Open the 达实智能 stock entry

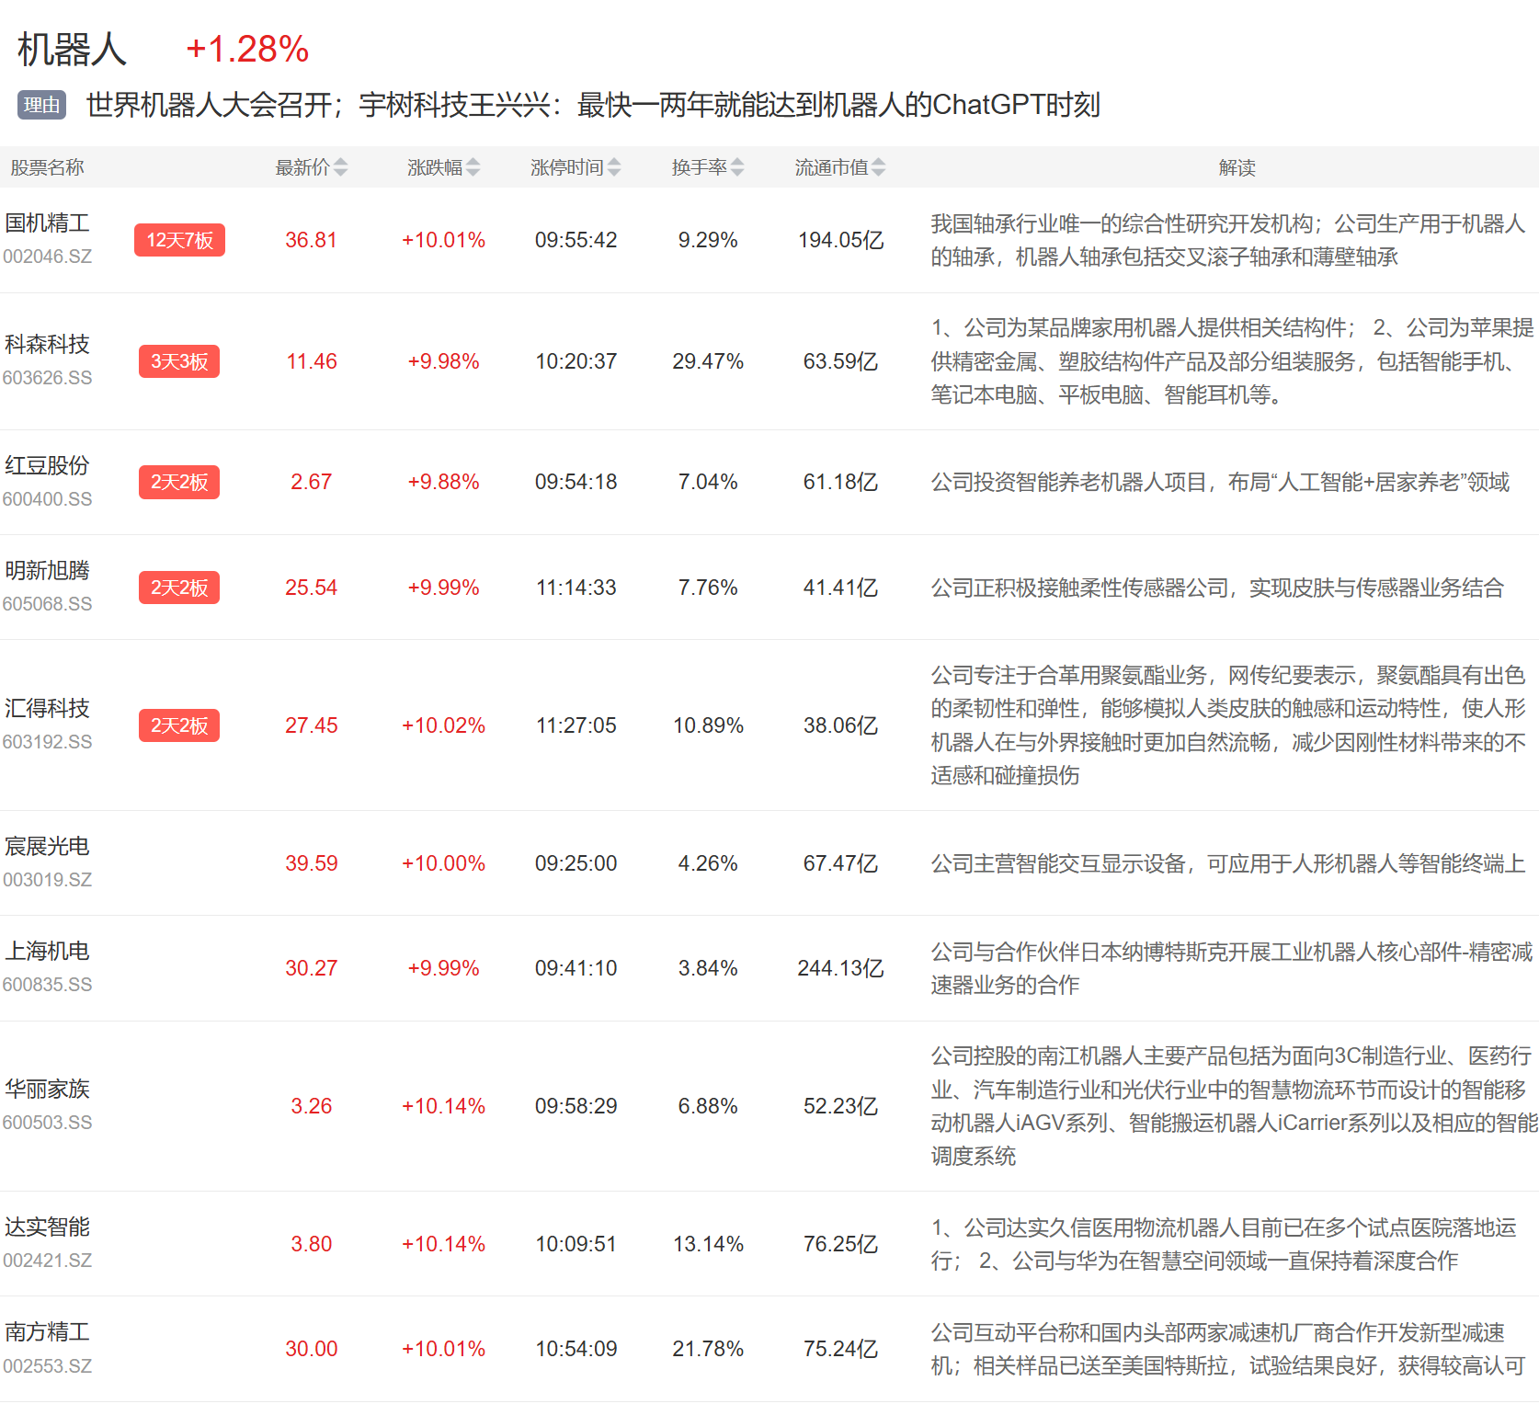pos(48,1227)
